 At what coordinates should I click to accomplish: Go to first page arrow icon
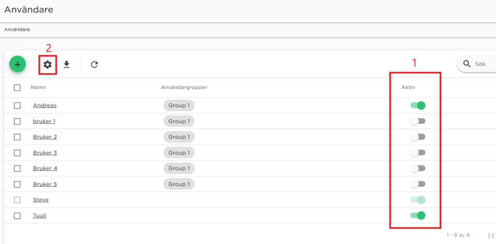[491, 235]
